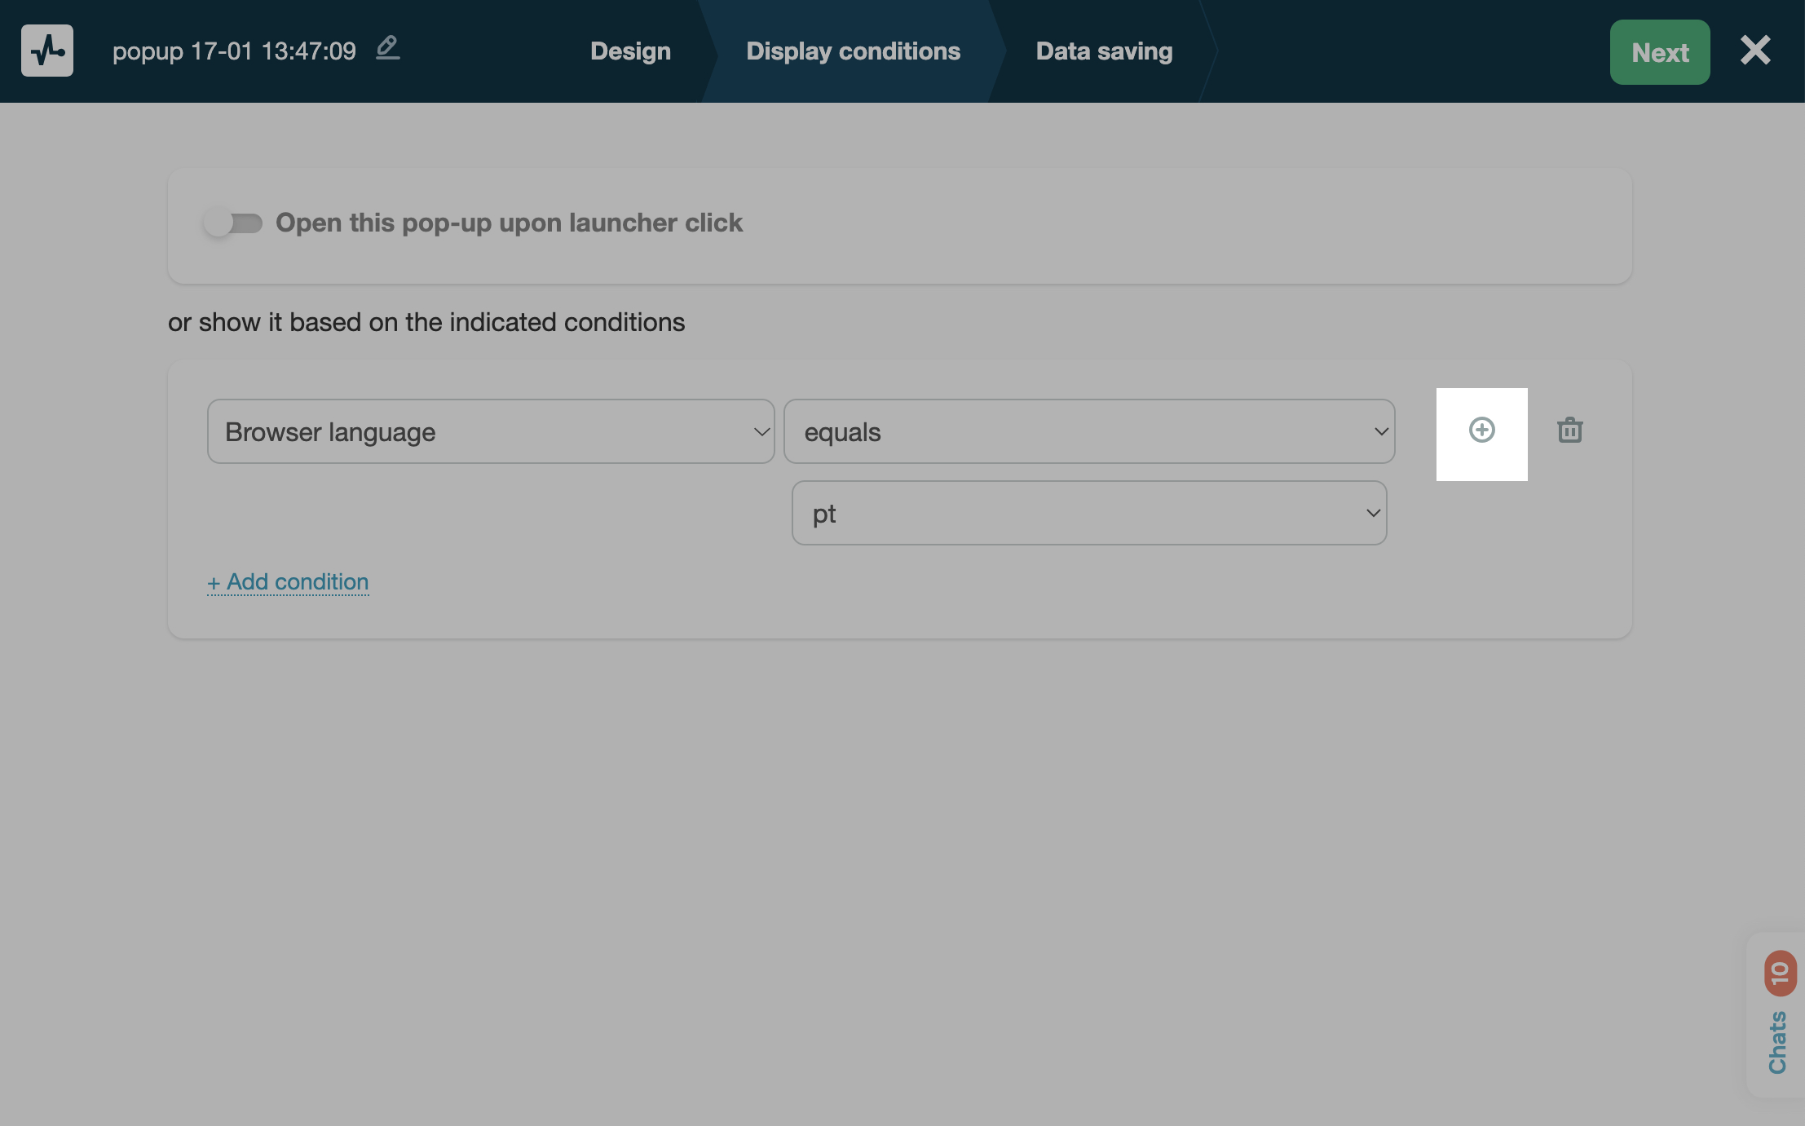Open the Browser language dropdown
The image size is (1805, 1126).
(x=489, y=431)
